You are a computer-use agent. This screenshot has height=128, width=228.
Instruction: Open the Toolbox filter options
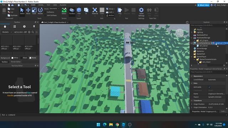click(x=37, y=32)
